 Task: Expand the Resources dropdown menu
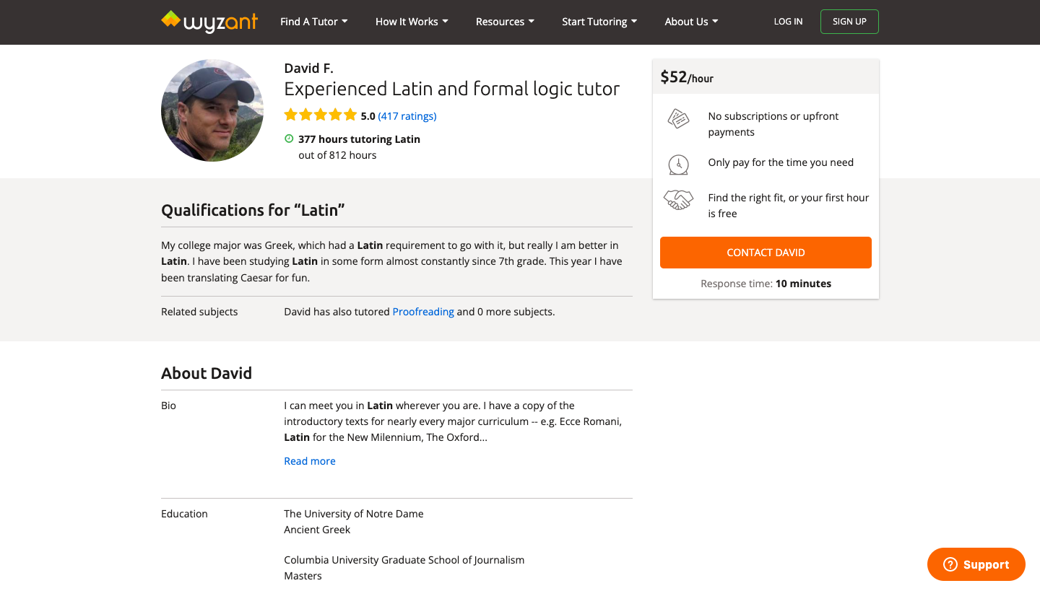[505, 22]
